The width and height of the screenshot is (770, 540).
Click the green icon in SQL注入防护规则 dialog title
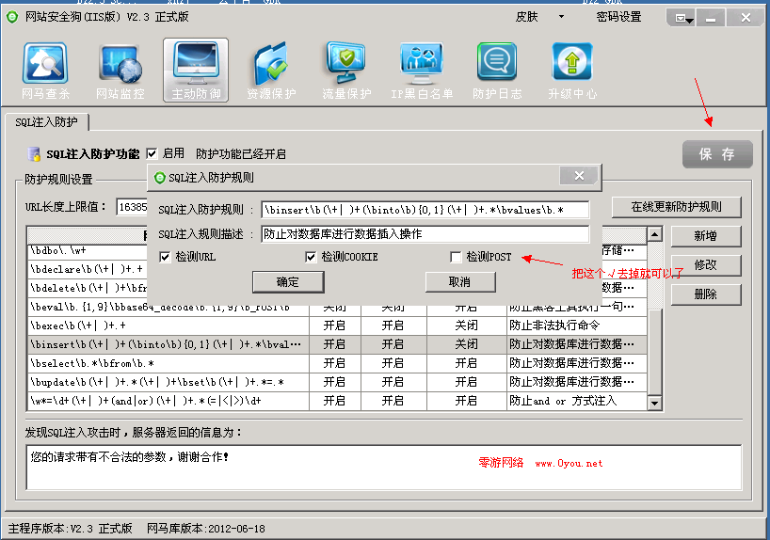point(160,178)
